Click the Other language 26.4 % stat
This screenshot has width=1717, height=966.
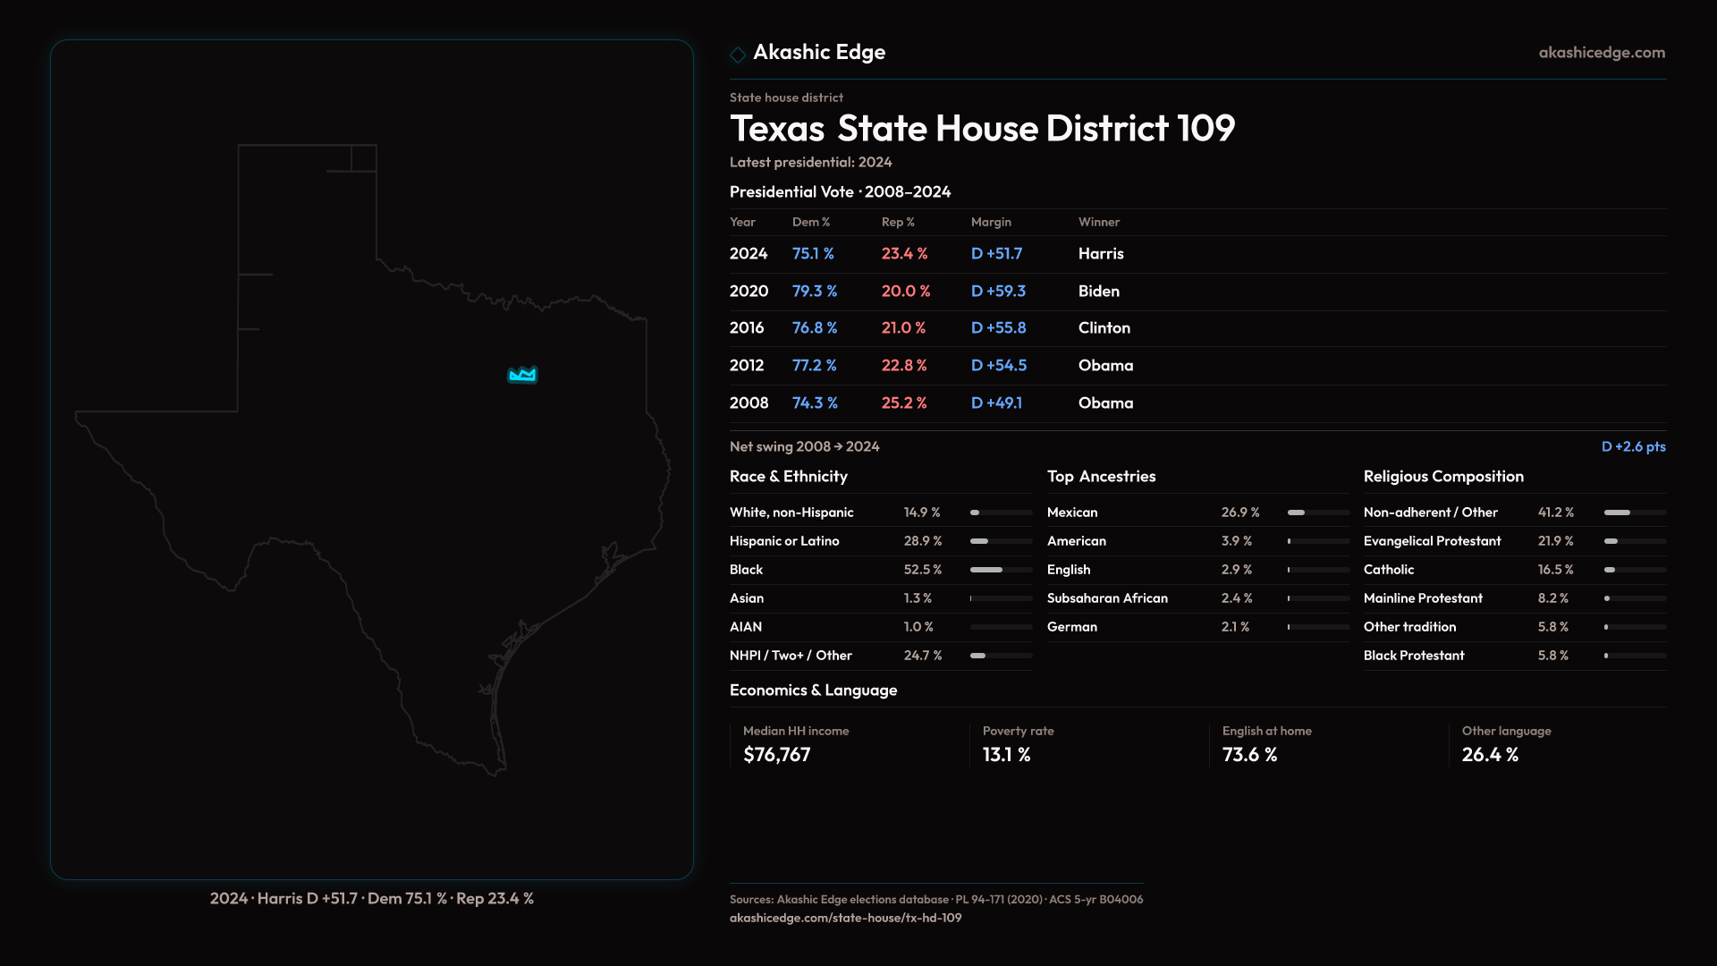pos(1490,755)
